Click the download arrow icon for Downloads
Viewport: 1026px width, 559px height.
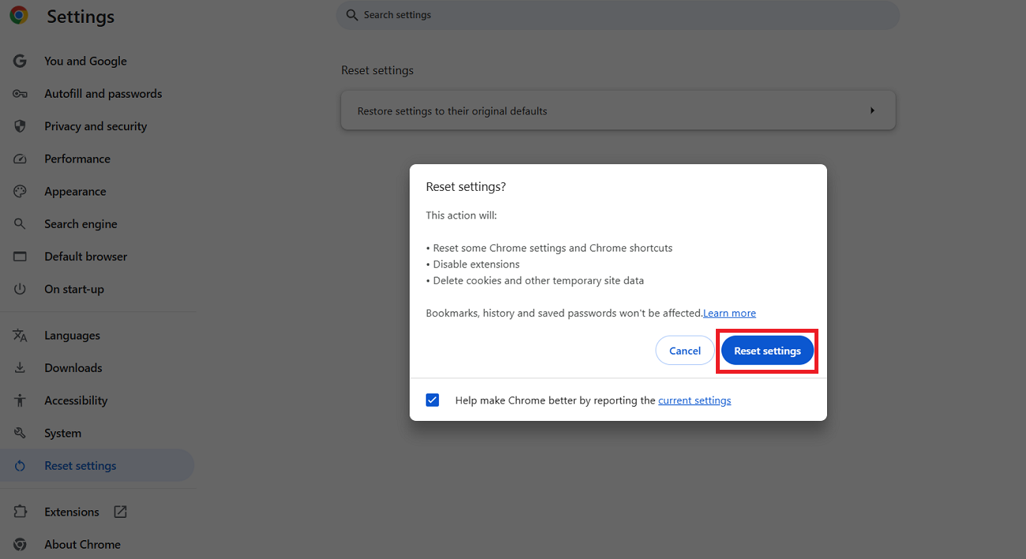point(20,368)
